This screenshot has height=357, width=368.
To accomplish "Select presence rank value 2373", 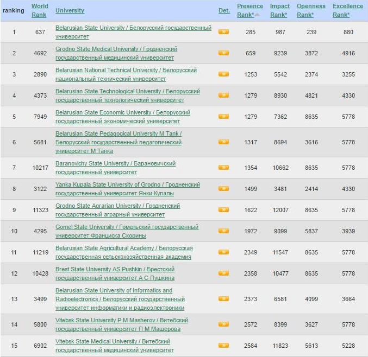I will [x=251, y=299].
